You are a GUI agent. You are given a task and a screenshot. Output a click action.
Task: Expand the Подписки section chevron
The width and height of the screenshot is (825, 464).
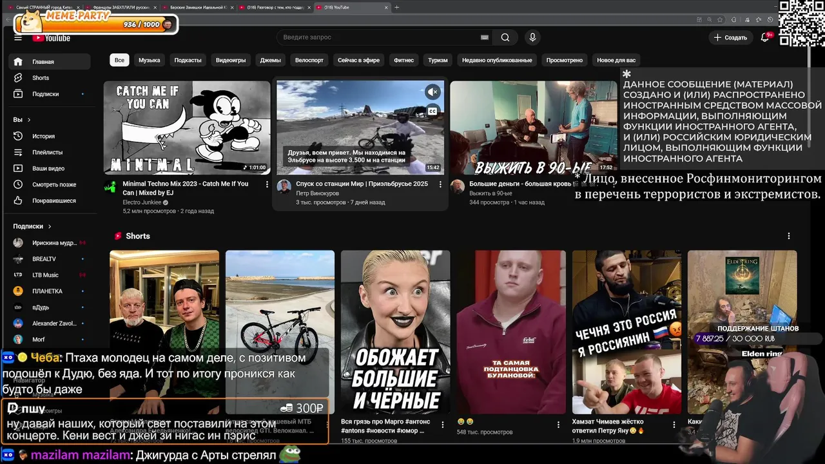coord(50,227)
